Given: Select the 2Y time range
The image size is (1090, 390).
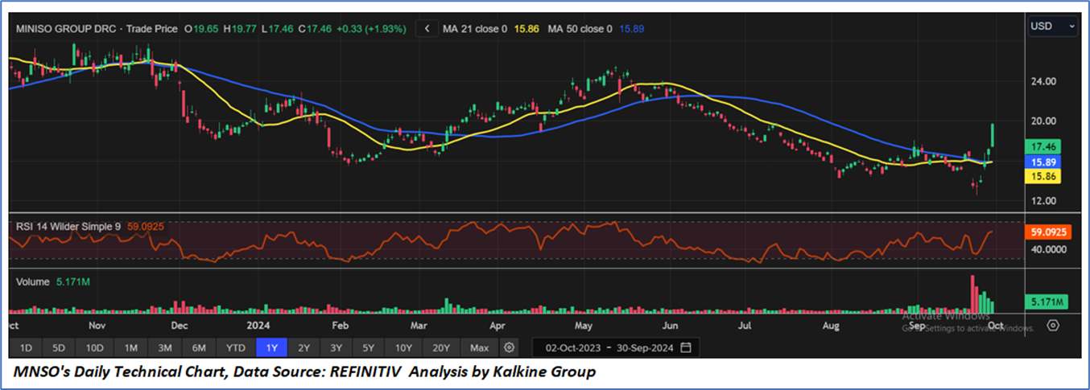Looking at the screenshot, I should click(303, 347).
